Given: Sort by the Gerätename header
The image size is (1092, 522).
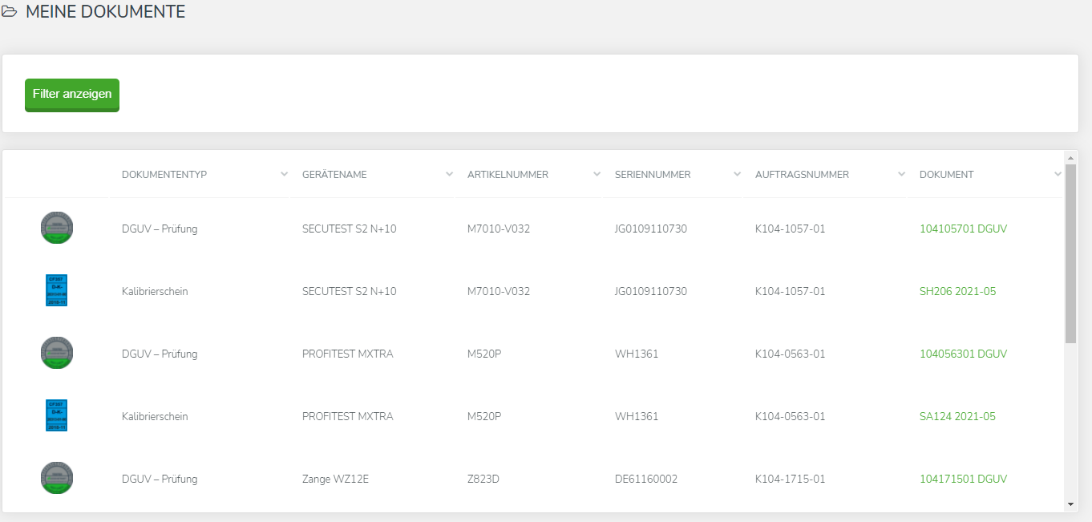Looking at the screenshot, I should (334, 175).
